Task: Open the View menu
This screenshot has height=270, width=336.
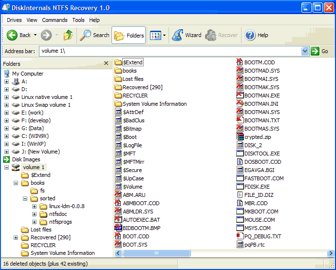Action: [x=32, y=20]
